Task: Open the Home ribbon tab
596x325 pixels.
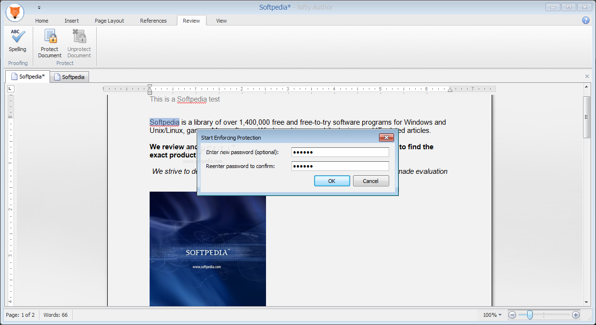Action: coord(42,21)
